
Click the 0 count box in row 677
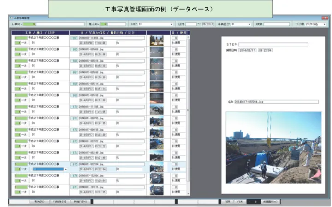pos(174,187)
